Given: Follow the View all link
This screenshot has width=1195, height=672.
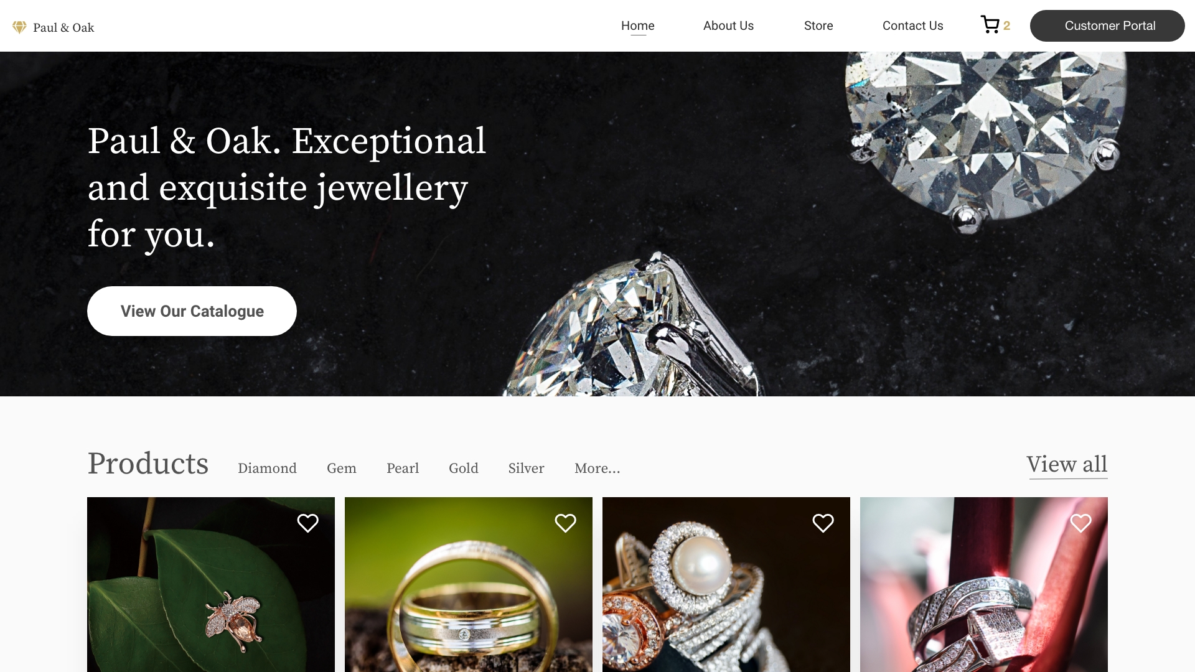Looking at the screenshot, I should (1067, 465).
